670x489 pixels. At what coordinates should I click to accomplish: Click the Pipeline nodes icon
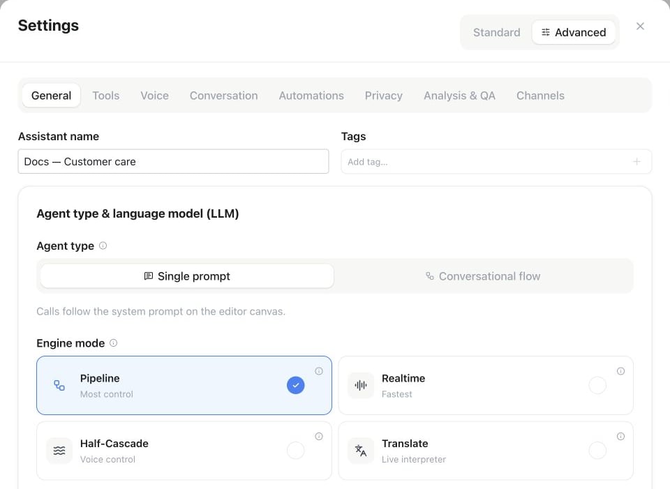point(59,386)
